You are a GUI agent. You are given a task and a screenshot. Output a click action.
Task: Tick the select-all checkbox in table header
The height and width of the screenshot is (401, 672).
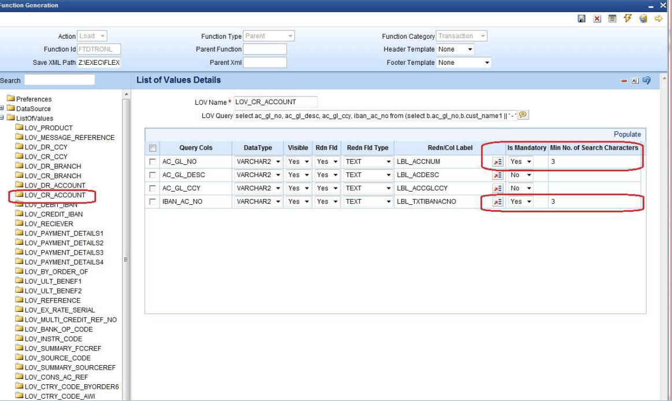tap(153, 148)
